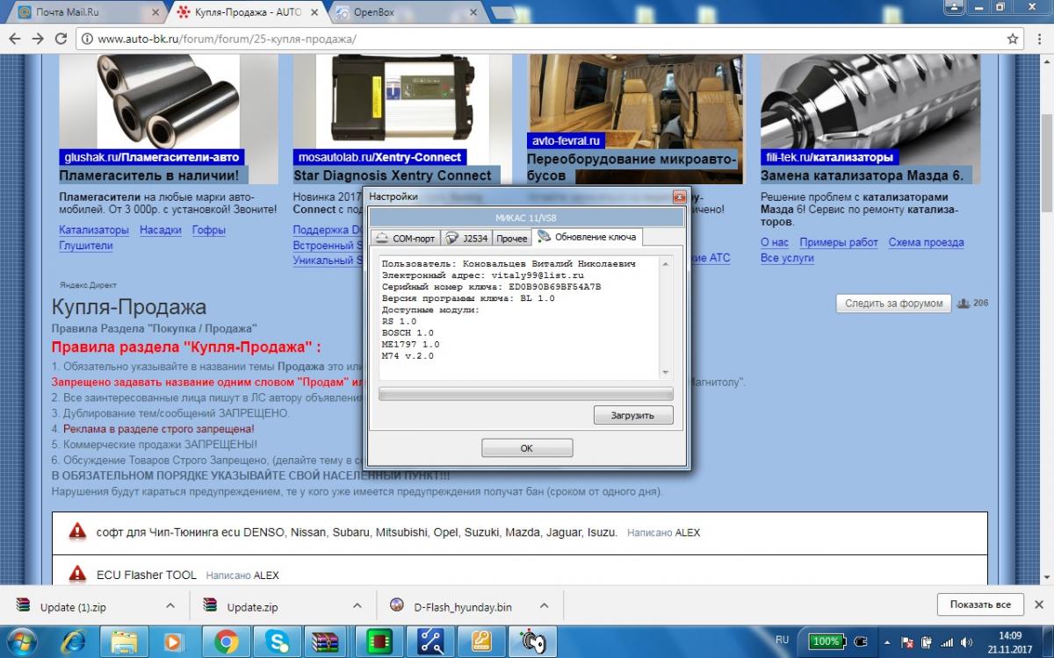The image size is (1054, 658).
Task: Switch to the COM-порт tab
Action: tap(405, 238)
